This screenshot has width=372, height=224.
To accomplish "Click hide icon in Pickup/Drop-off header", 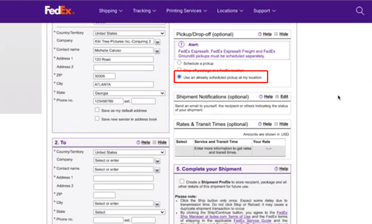I will click(x=276, y=34).
